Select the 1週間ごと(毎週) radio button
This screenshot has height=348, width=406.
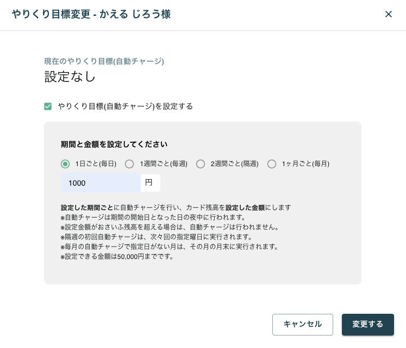tap(129, 164)
